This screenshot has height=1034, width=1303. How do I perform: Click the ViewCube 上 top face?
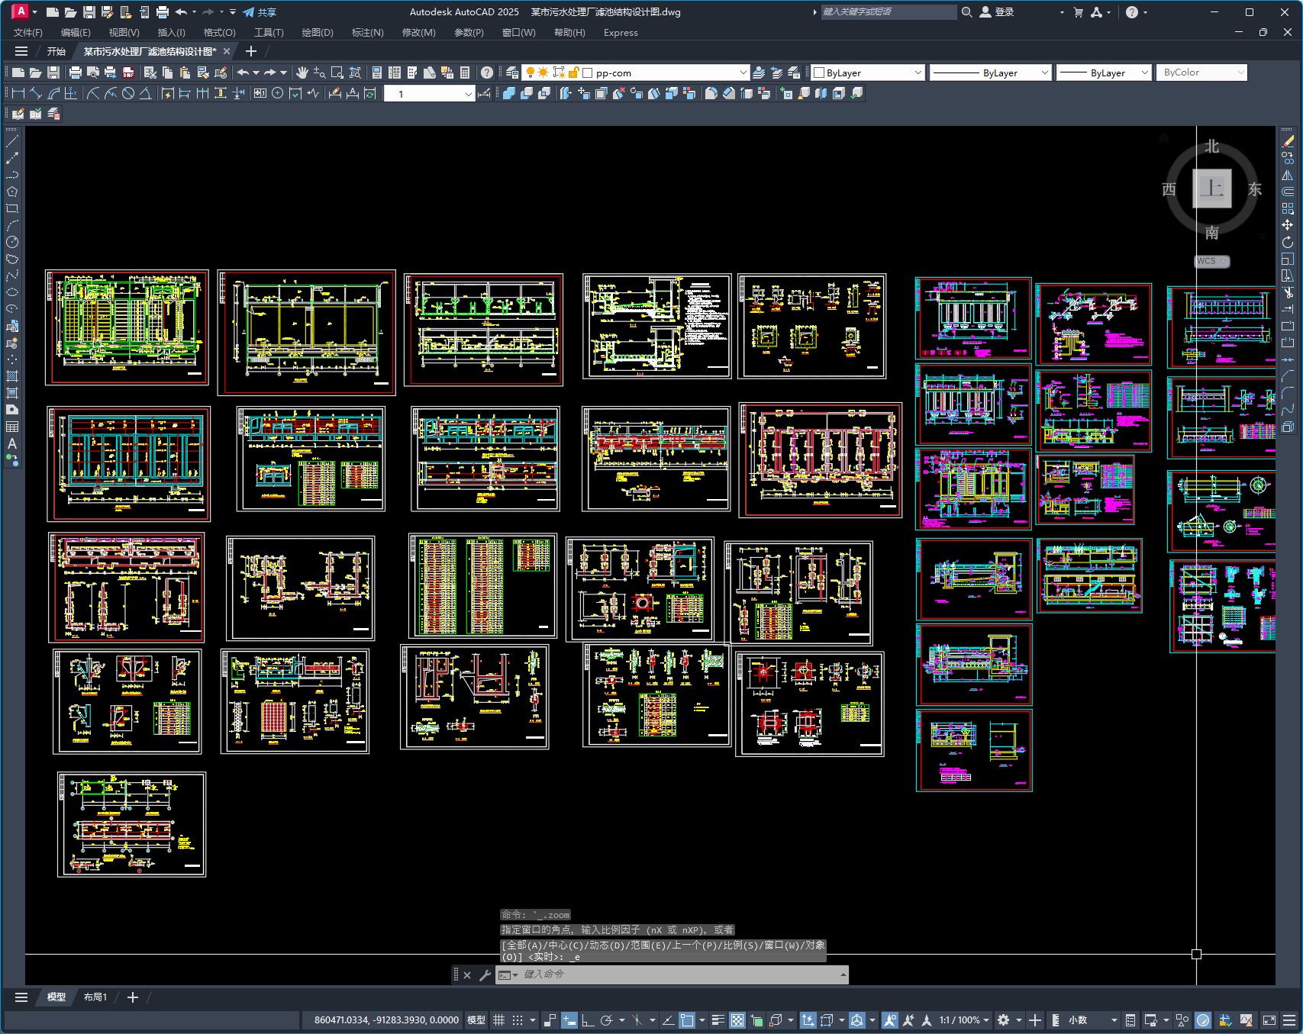(x=1212, y=188)
